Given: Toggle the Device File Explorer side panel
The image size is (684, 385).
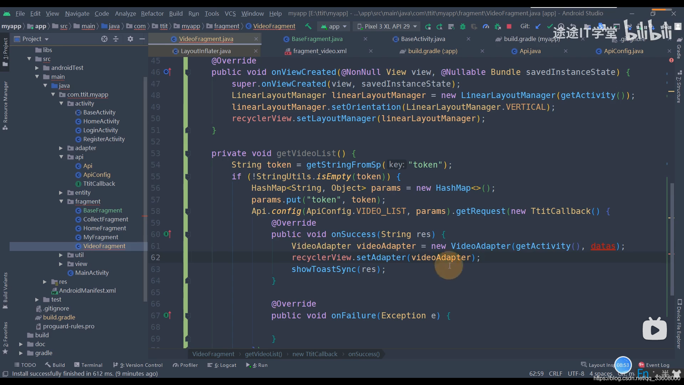Looking at the screenshot, I should click(679, 324).
